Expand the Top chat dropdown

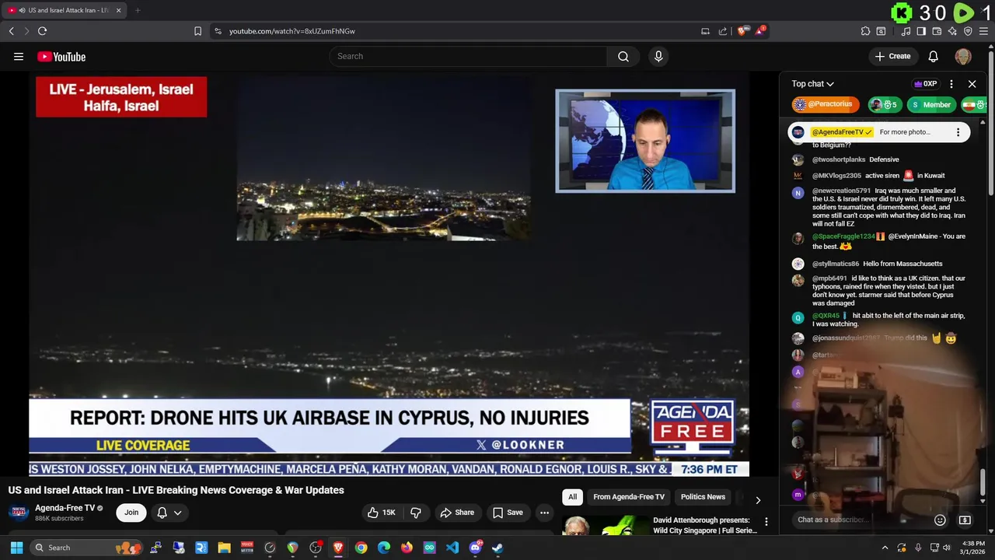click(812, 84)
